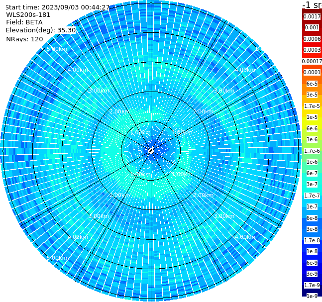Select the upper-right 3.00km ring label

pyautogui.click(x=224, y=91)
